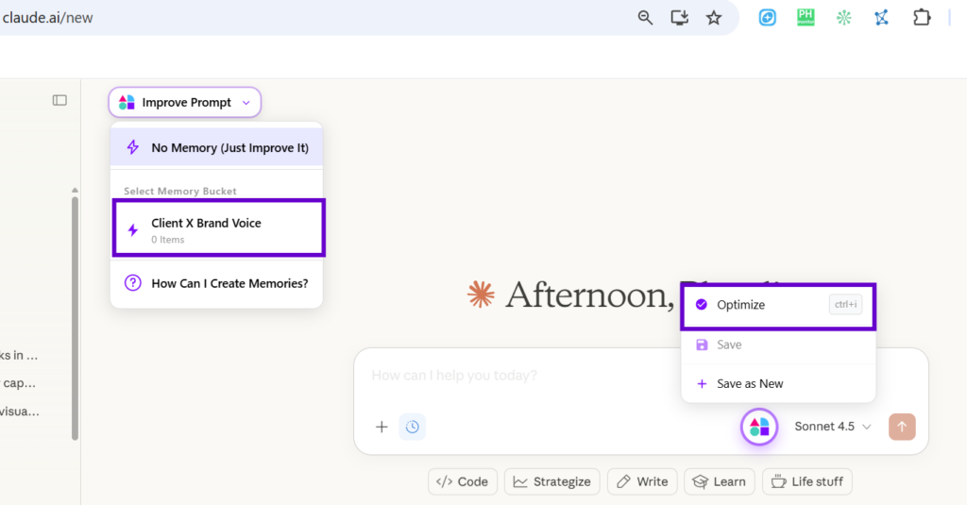This screenshot has width=967, height=505.
Task: Open the Sonnet 4.5 model selector
Action: tap(833, 427)
